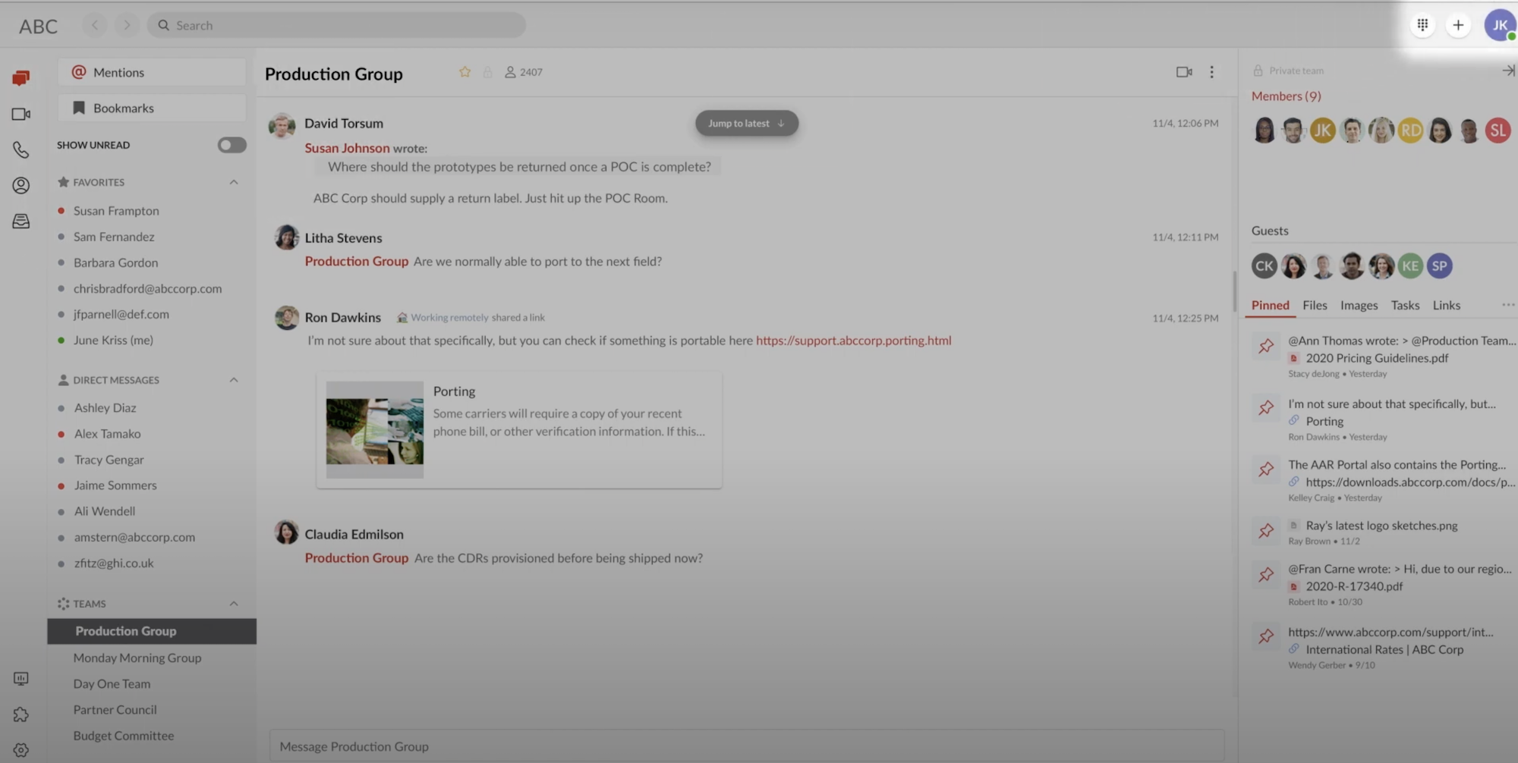Viewport: 1518px width, 763px height.
Task: Switch to the Pinned tab
Action: (1270, 305)
